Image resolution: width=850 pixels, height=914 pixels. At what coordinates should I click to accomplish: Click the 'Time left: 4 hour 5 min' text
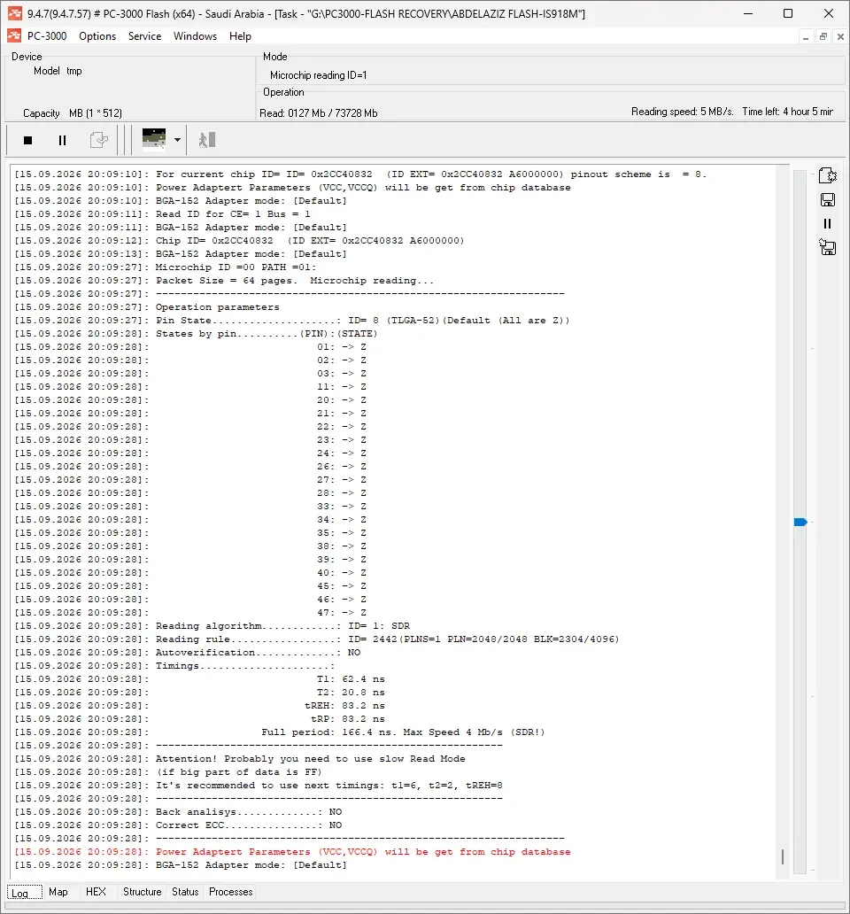[x=788, y=112]
